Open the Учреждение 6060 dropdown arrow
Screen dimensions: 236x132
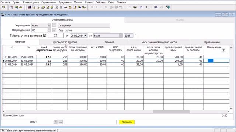point(49,25)
